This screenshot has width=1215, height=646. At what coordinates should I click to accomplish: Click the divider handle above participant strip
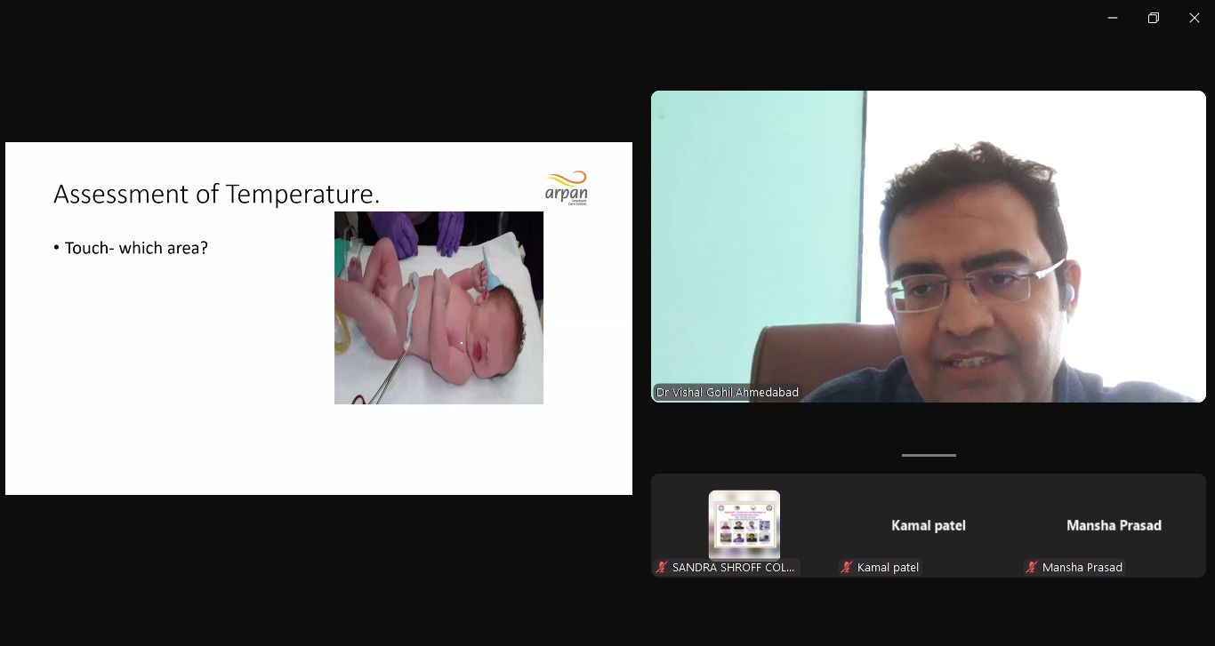(929, 455)
